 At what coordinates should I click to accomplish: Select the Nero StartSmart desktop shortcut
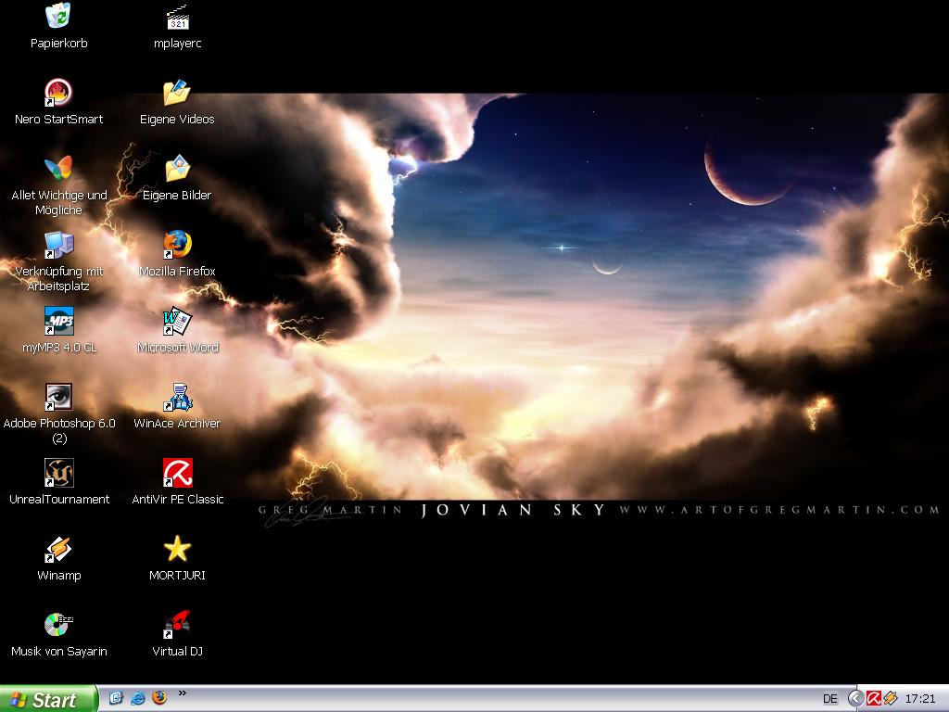pos(58,93)
